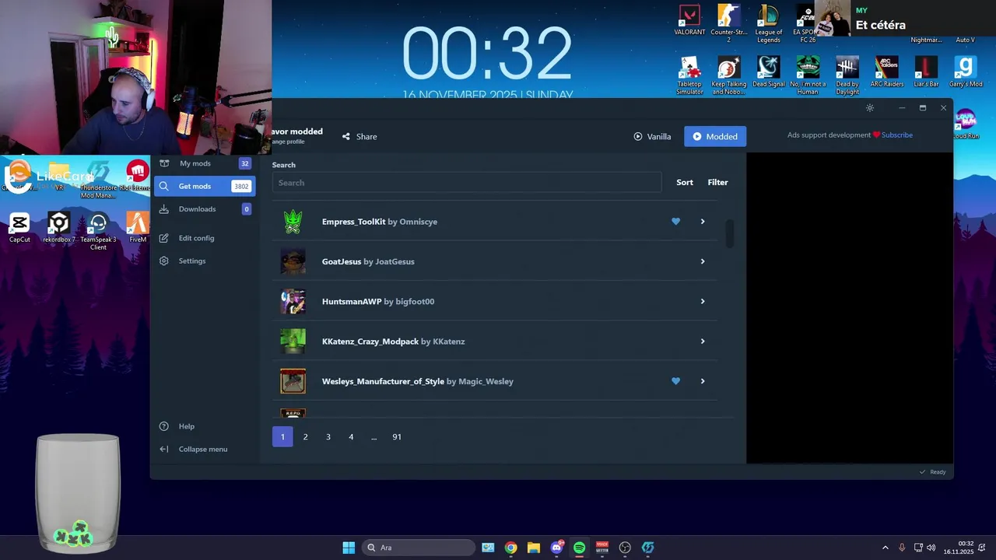The height and width of the screenshot is (560, 996).
Task: Open the Sort options
Action: pyautogui.click(x=685, y=182)
